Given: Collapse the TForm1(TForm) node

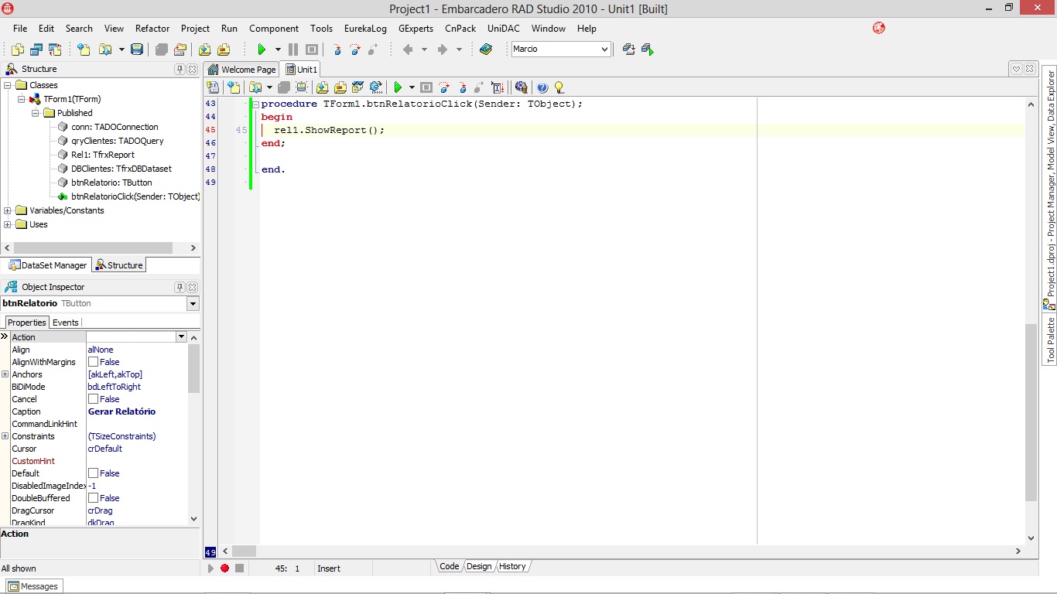Looking at the screenshot, I should pyautogui.click(x=22, y=99).
